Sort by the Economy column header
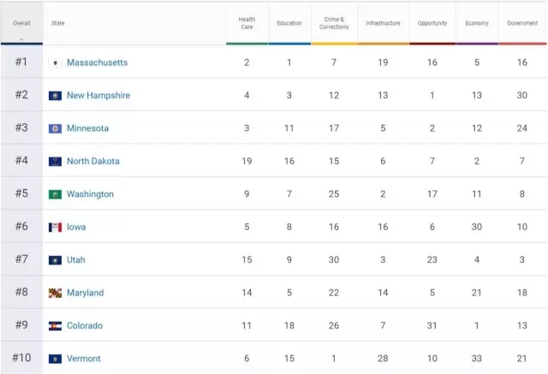The width and height of the screenshot is (548, 374). tap(477, 23)
